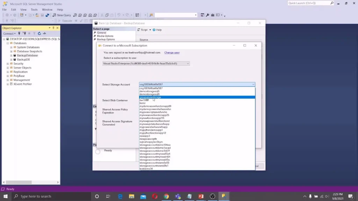
Task: Open the notification center icon
Action: click(x=351, y=196)
